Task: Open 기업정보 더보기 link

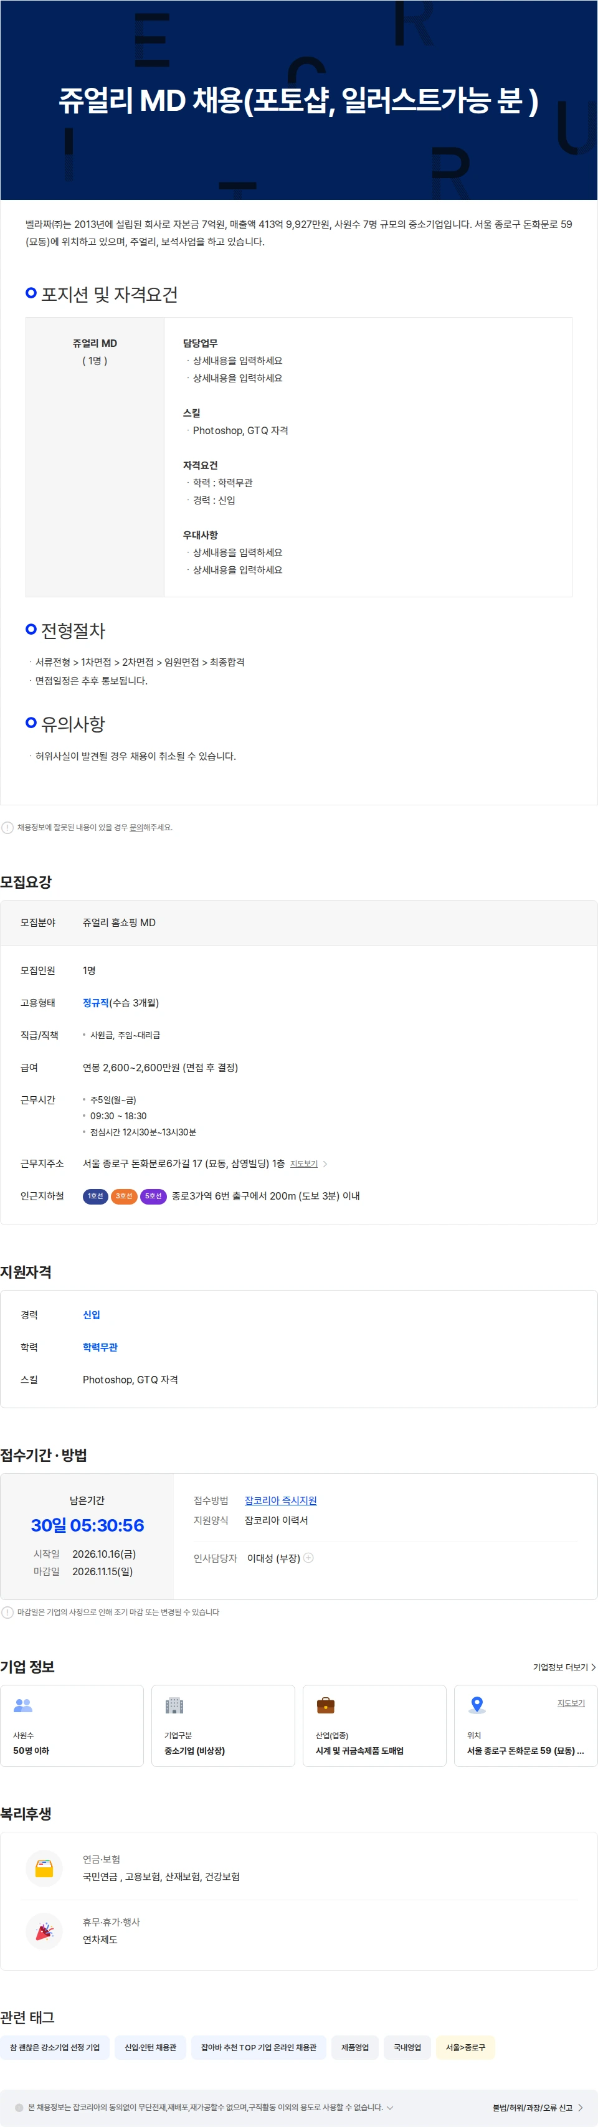Action: point(564,1667)
